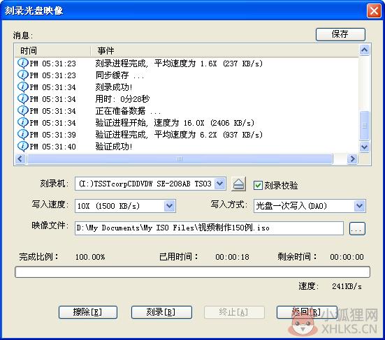Click message list scroll right arrow
Image resolution: width=385 pixels, height=340 pixels.
click(x=352, y=158)
